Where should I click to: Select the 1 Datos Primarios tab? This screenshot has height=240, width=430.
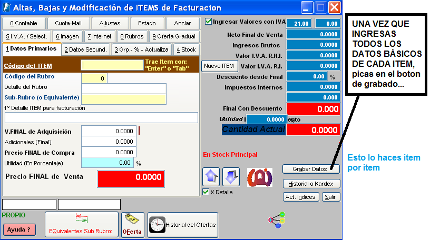(x=31, y=49)
